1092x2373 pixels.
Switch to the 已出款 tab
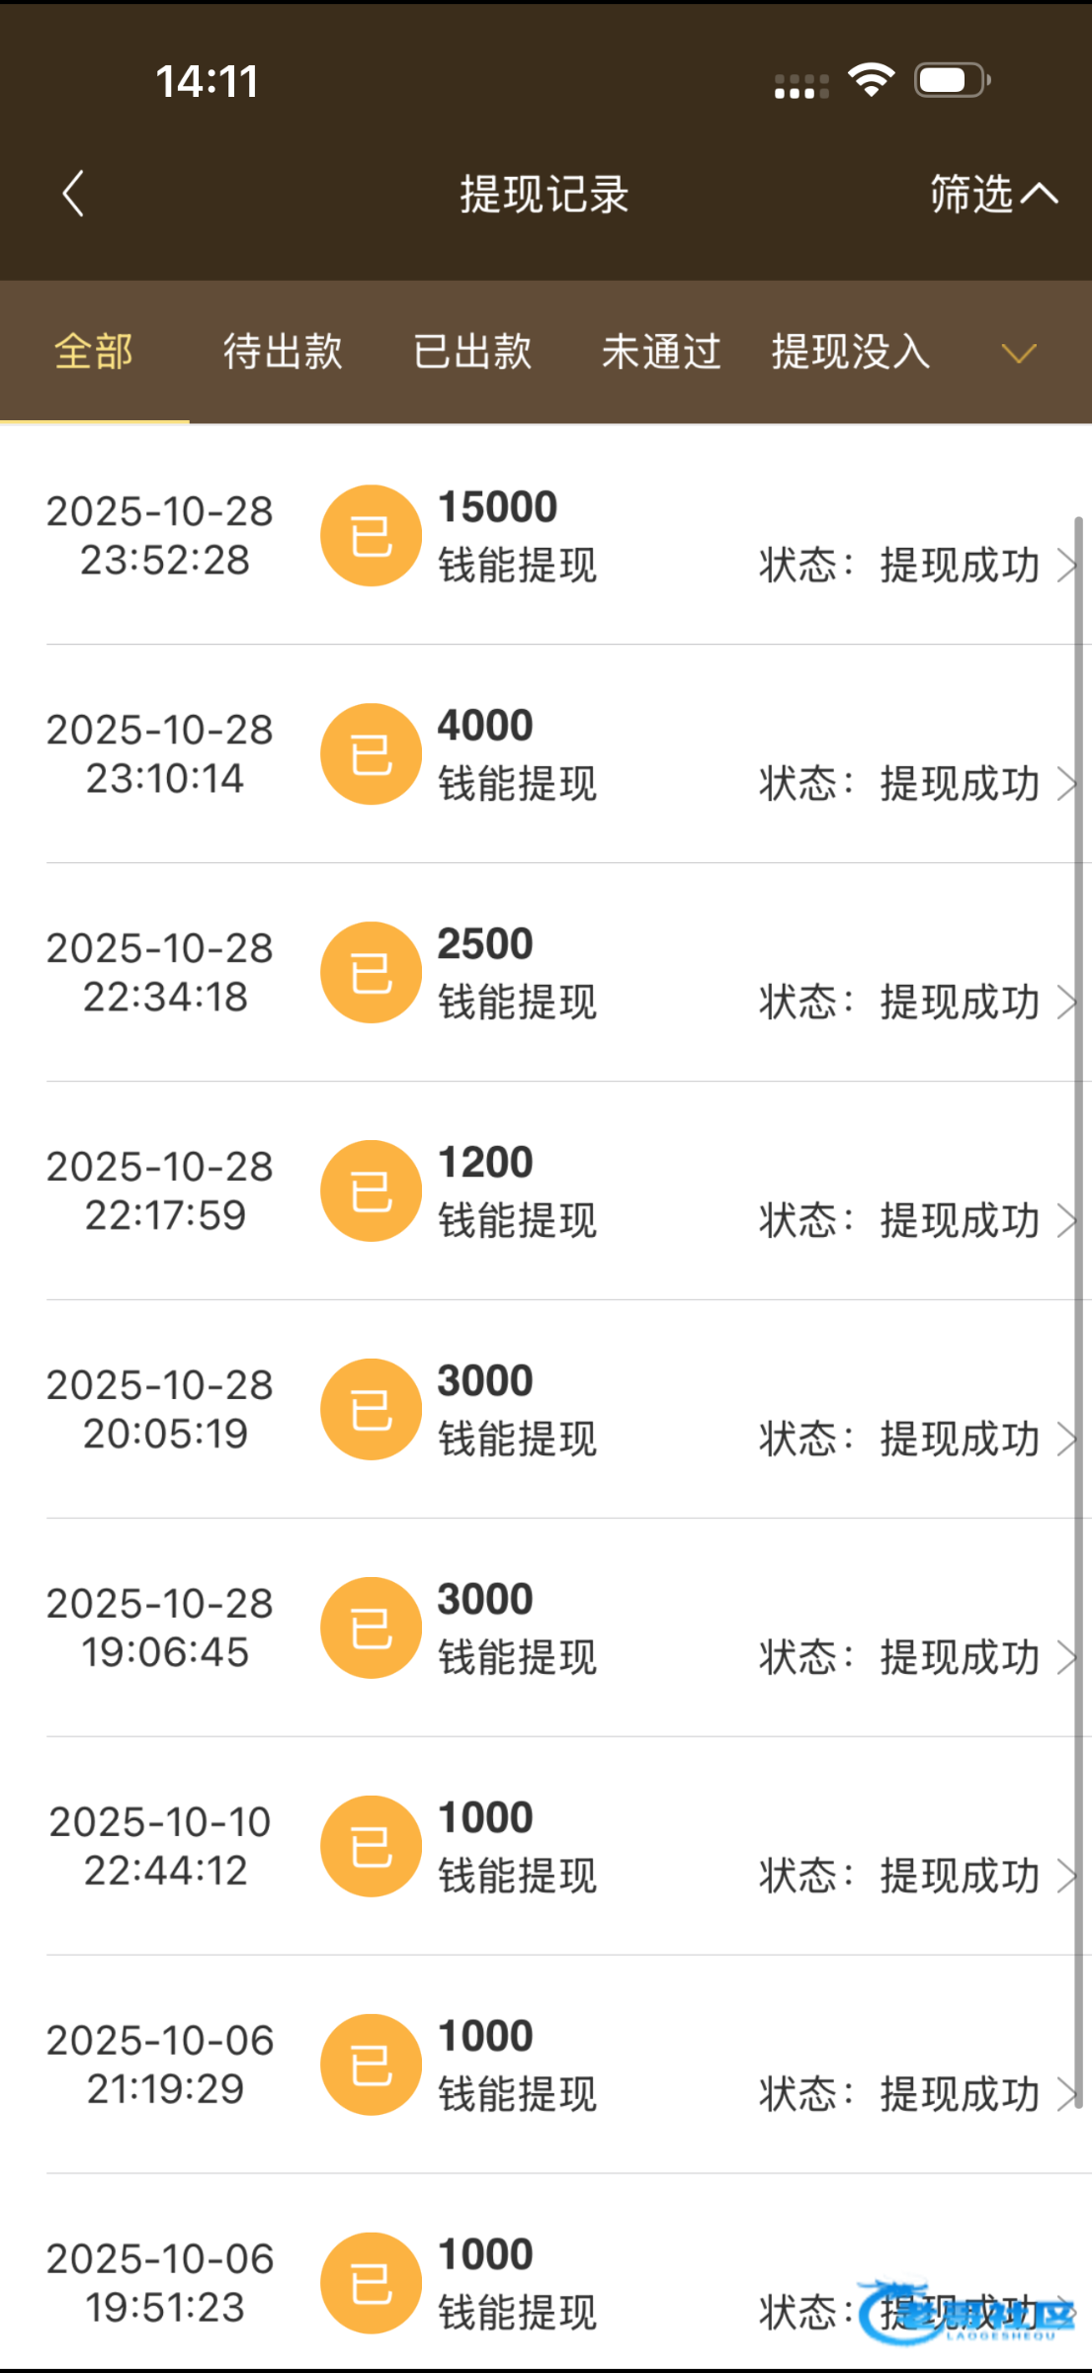(x=472, y=353)
